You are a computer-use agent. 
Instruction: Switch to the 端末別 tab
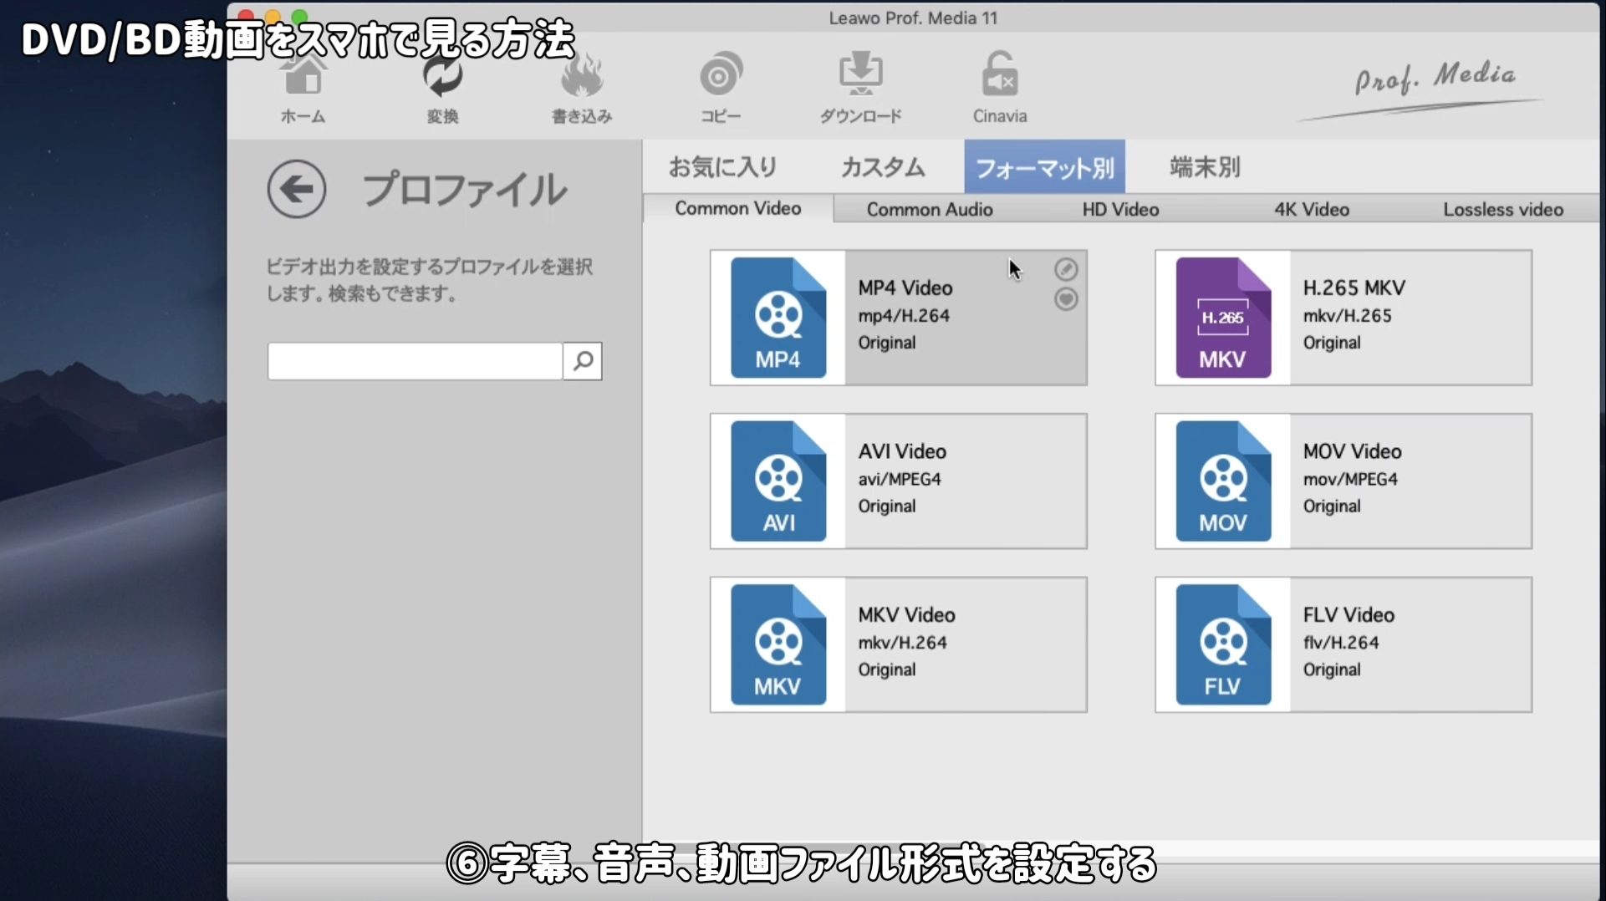1205,167
